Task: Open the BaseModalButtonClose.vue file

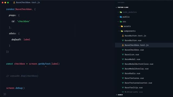Action: point(139,64)
